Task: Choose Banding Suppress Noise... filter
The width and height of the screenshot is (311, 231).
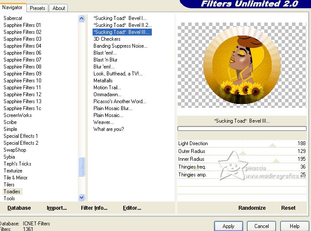Action: (x=120, y=46)
